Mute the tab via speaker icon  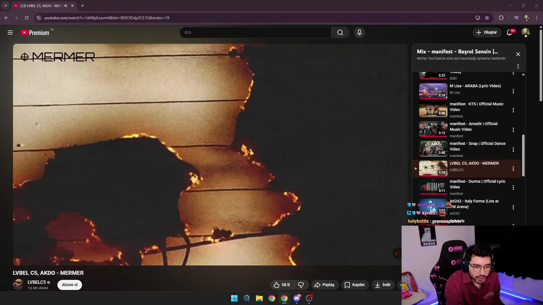pyautogui.click(x=65, y=6)
